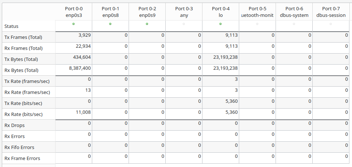352x167 pixels.
Task: Click the gray status dot for Port 0-3
Action: (x=184, y=24)
